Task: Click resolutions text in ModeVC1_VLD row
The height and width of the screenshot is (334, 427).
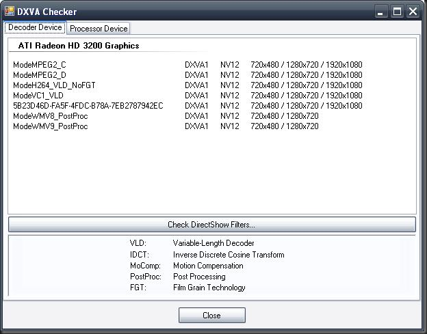Action: tap(307, 96)
